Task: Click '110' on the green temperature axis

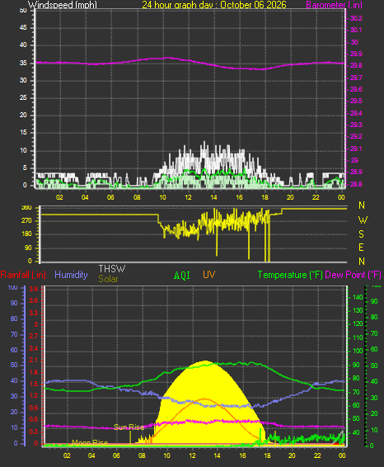Action: click(358, 337)
